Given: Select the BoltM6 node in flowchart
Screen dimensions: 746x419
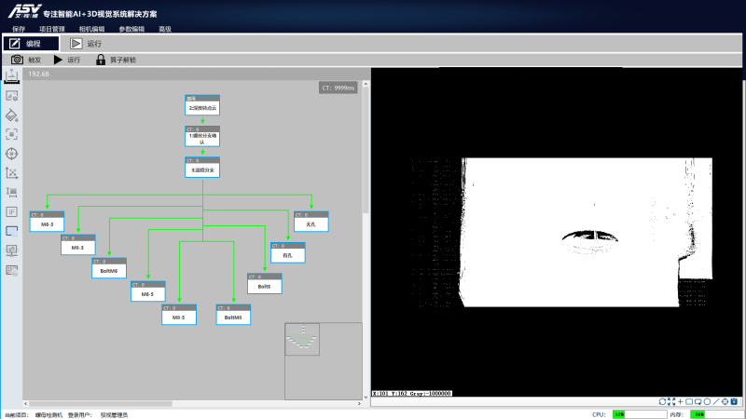Looking at the screenshot, I should (x=108, y=268).
